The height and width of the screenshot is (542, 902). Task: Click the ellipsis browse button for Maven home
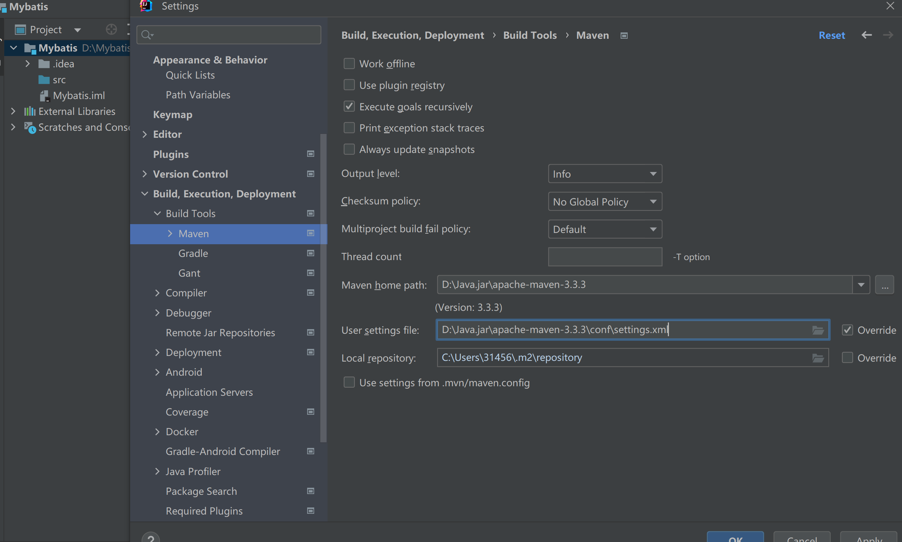pyautogui.click(x=884, y=285)
